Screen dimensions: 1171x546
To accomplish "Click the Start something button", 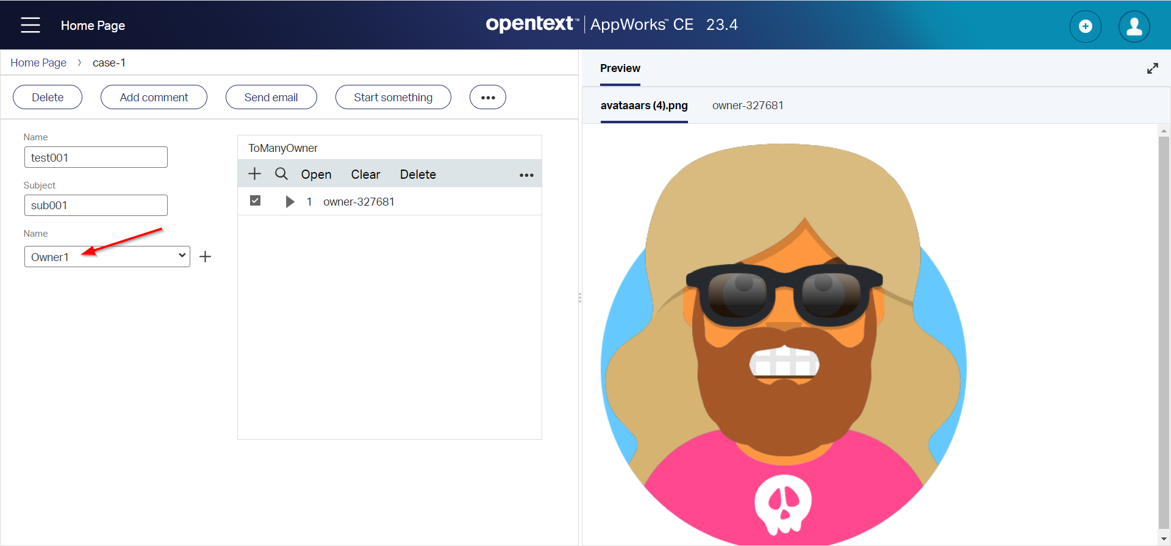I will click(x=393, y=98).
